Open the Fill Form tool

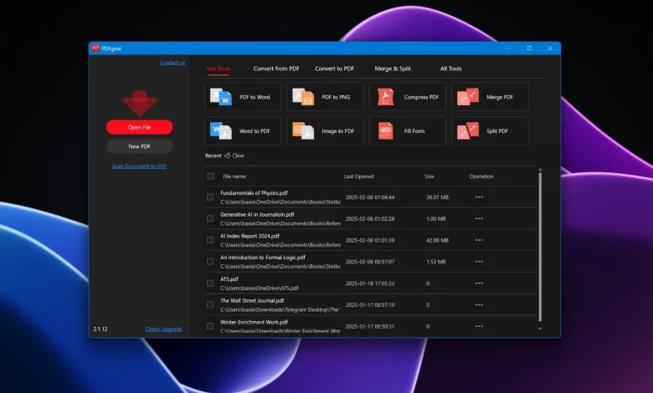coord(408,130)
